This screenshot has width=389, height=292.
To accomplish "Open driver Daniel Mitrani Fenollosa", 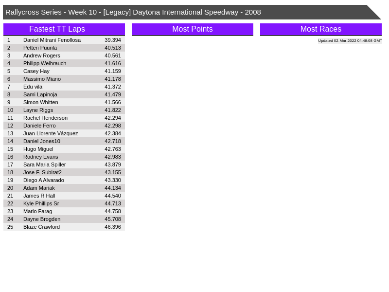I will (52, 40).
